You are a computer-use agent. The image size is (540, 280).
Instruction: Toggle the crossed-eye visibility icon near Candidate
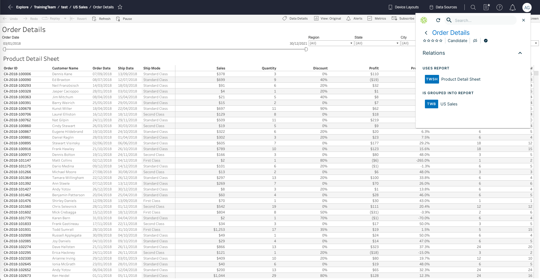[x=475, y=41]
